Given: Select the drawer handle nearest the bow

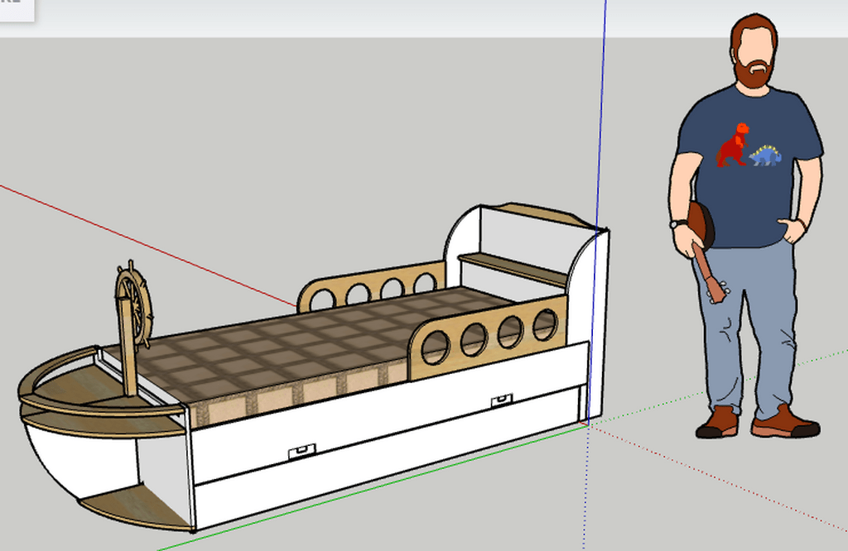Looking at the screenshot, I should tap(301, 451).
